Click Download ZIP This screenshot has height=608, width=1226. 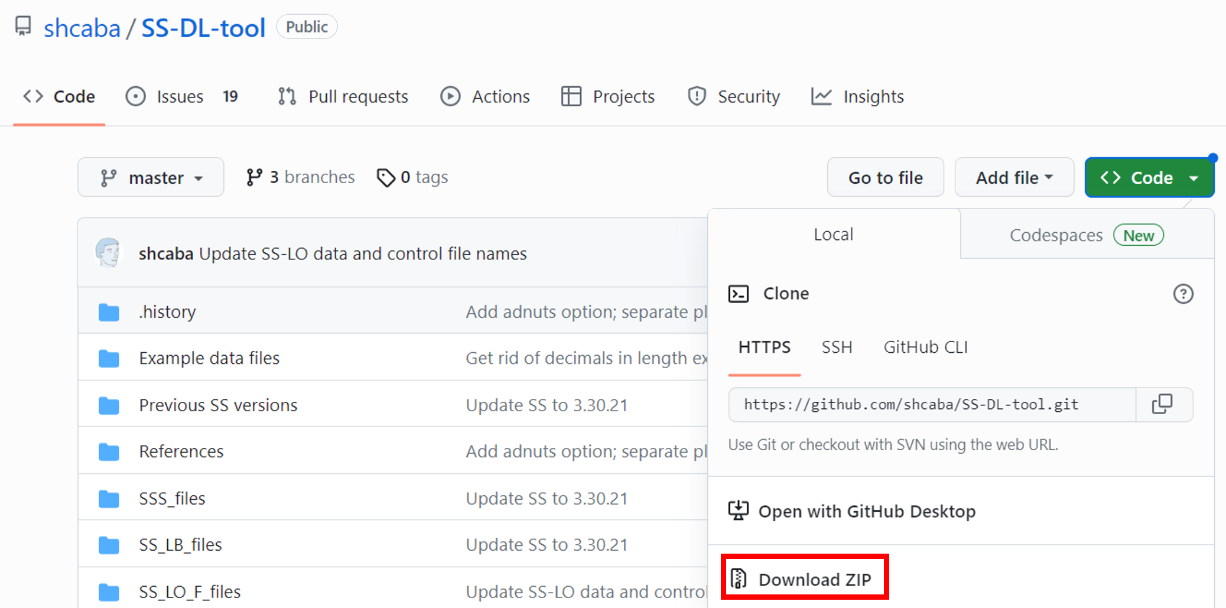click(815, 580)
